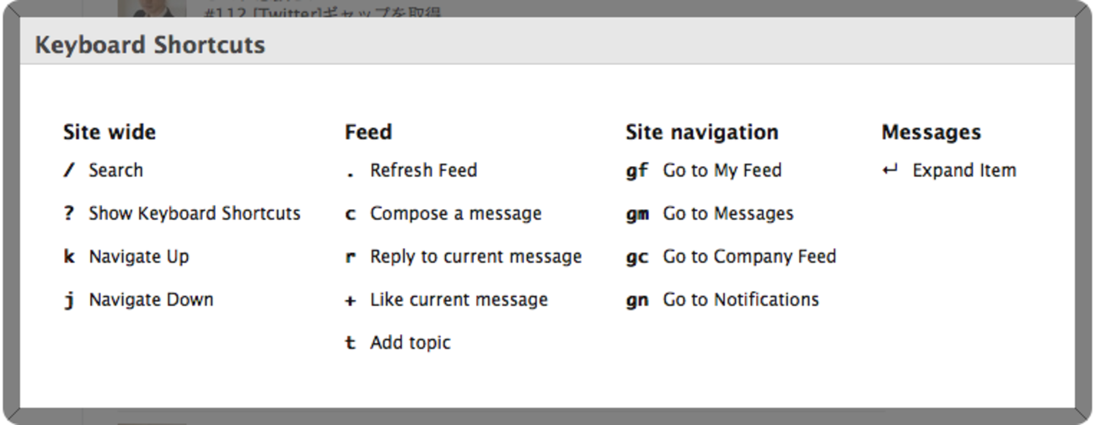This screenshot has height=425, width=1095.
Task: Click the "gm" key combo glyph
Action: [637, 214]
